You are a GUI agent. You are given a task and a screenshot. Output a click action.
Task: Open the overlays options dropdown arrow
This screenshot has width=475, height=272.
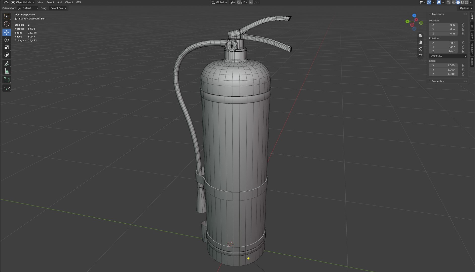tap(443, 2)
